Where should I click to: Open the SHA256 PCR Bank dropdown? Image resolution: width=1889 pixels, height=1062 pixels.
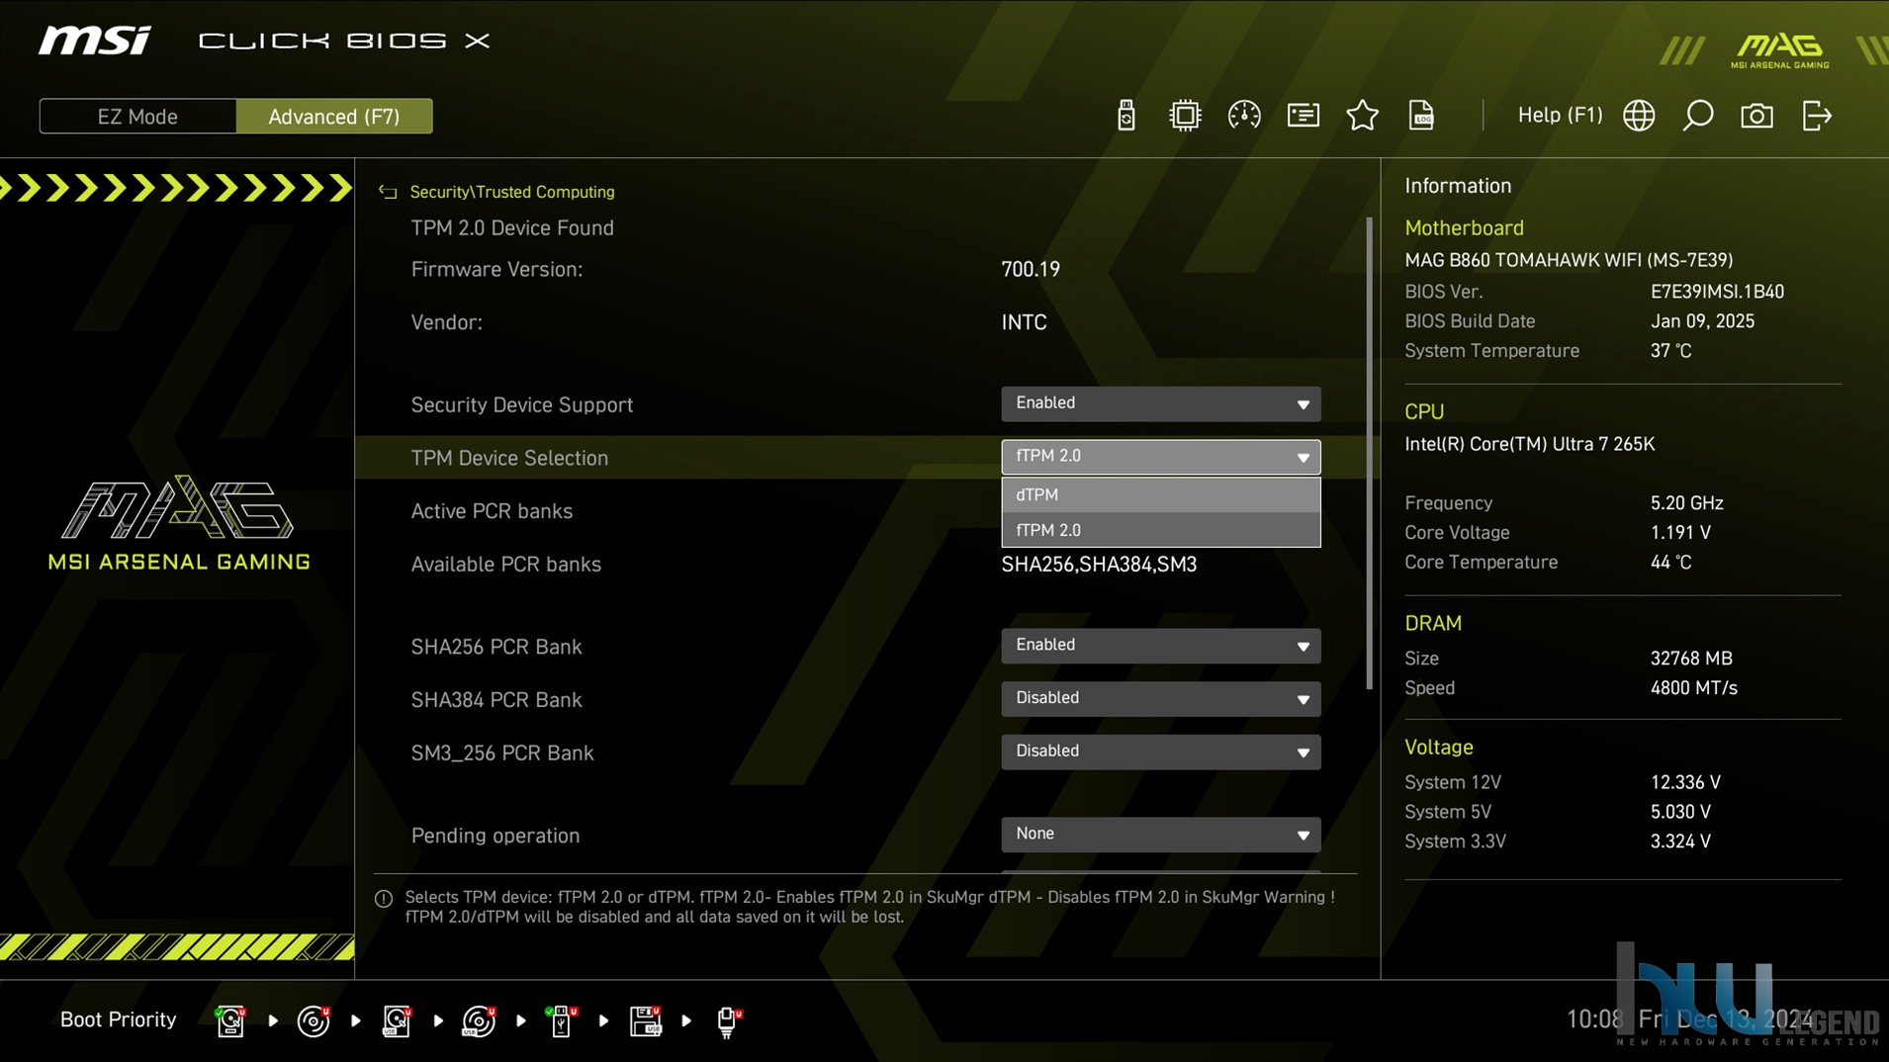[x=1160, y=646]
